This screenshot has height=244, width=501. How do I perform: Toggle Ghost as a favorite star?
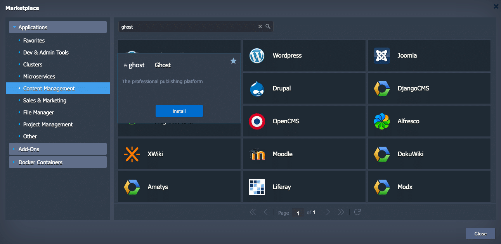coord(233,61)
